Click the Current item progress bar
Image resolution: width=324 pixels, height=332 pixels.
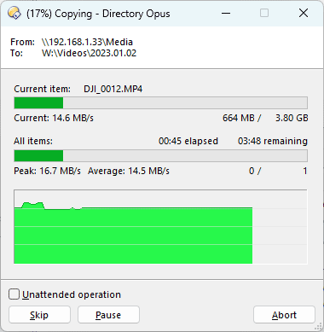click(x=161, y=102)
